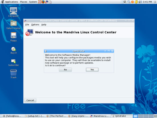Screen dimensions: 157x118
Task: Click No in the rpmdrake dialog
Action: [x=65, y=70]
